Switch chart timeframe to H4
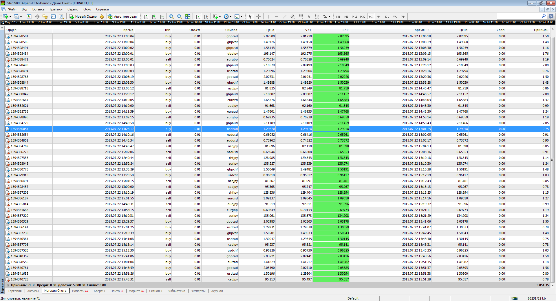556x301 pixels. [x=379, y=16]
